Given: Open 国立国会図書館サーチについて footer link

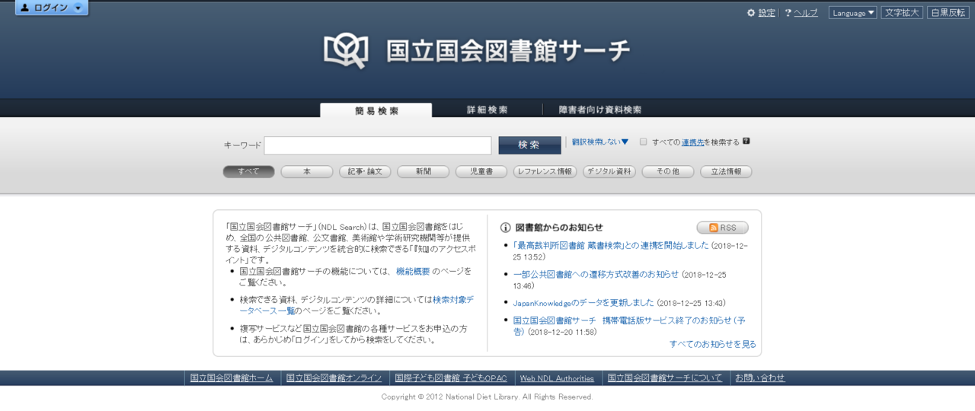Looking at the screenshot, I should tap(665, 378).
